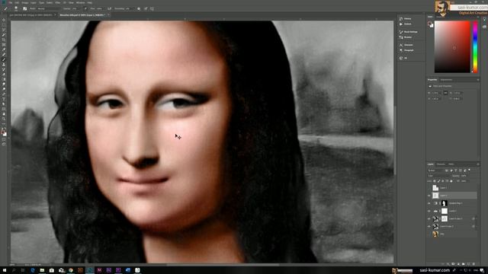Click the foreground color swatch in Color panel
The height and width of the screenshot is (274, 488).
429,24
